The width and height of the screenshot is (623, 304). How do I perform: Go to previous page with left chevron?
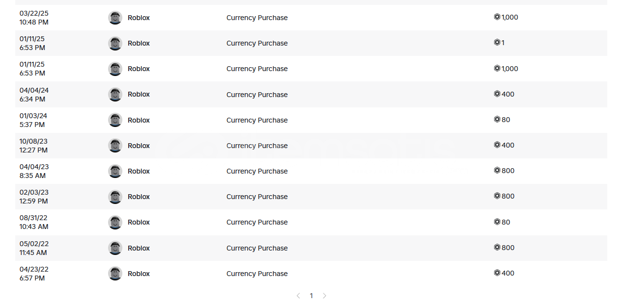[x=298, y=296]
